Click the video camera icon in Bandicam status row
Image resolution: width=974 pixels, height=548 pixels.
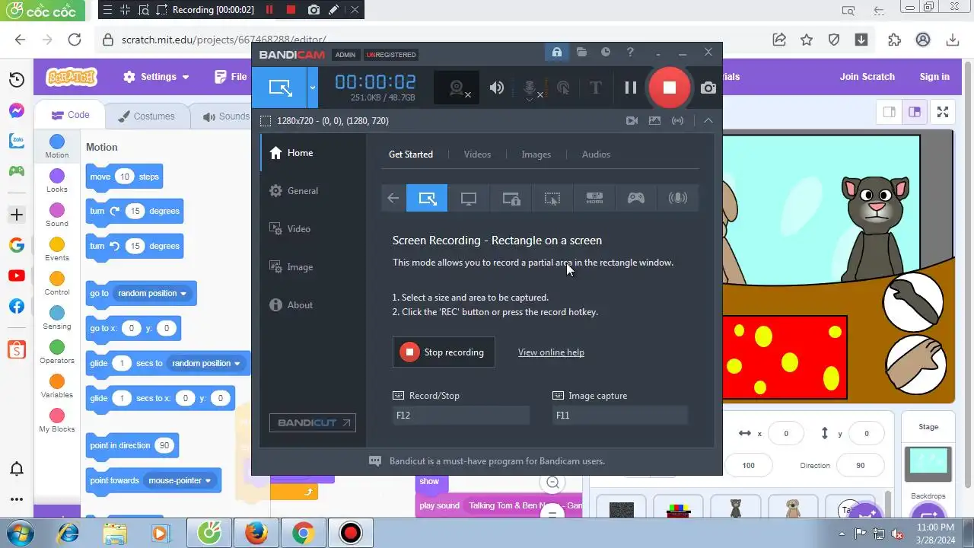pyautogui.click(x=632, y=120)
